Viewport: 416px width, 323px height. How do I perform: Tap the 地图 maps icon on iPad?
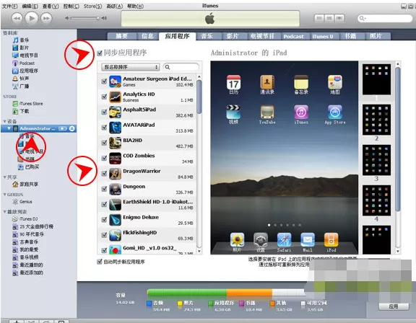click(x=335, y=85)
